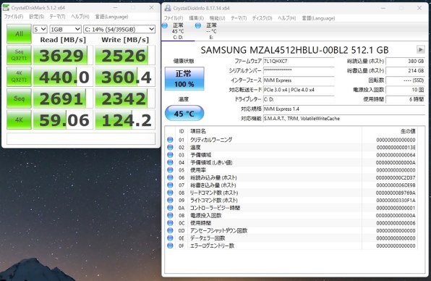
Task: Click the supported features field S.M.A.R.T., TRIM
Action: [344, 119]
